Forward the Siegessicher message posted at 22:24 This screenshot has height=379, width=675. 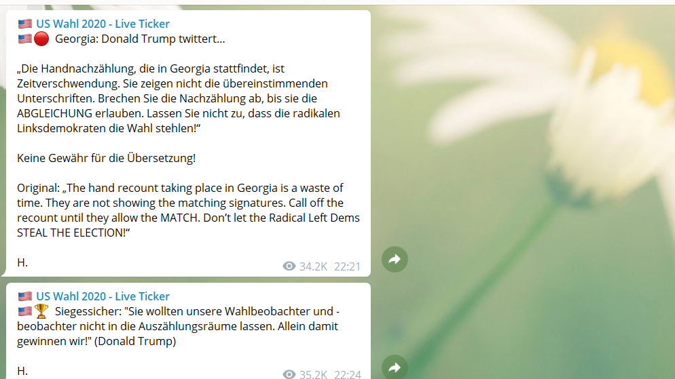click(x=395, y=367)
